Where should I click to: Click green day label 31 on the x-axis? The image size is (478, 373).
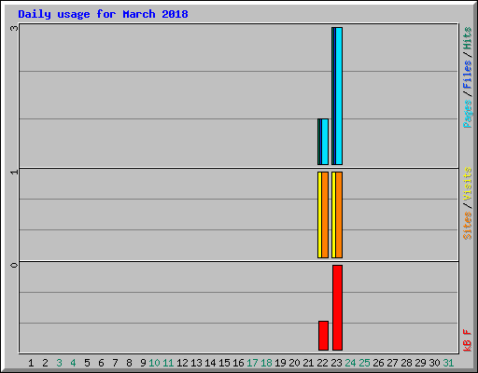pos(448,363)
